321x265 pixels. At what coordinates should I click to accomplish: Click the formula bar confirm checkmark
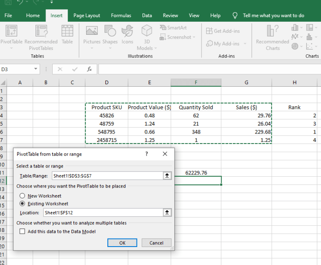coord(75,69)
